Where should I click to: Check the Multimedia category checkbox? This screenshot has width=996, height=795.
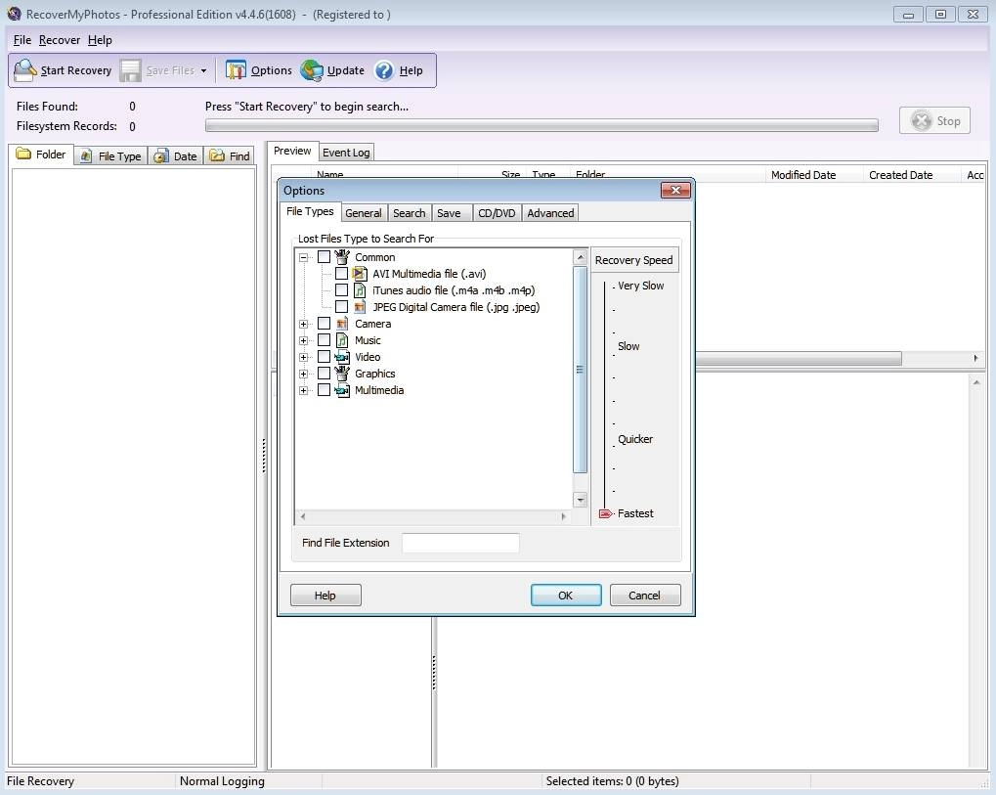[324, 389]
